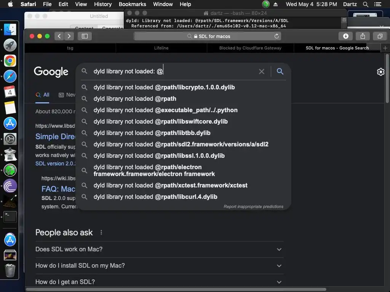Open People also ask options menu
Screen dimensions: 390x292
(101, 232)
